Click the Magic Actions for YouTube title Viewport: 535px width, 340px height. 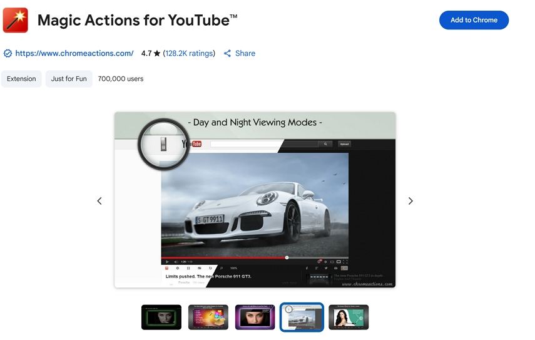point(137,20)
